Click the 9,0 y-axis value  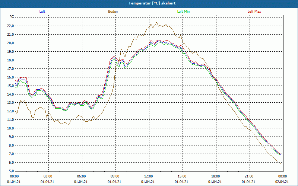11,137
